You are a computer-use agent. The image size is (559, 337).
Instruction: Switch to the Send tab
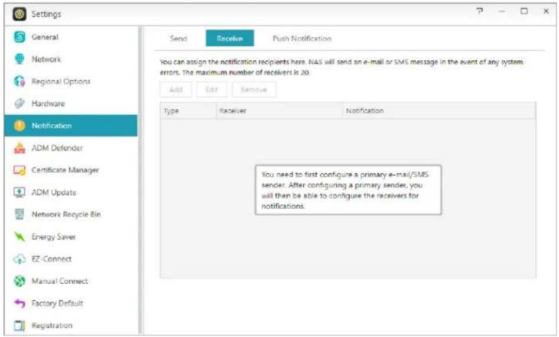tap(178, 38)
